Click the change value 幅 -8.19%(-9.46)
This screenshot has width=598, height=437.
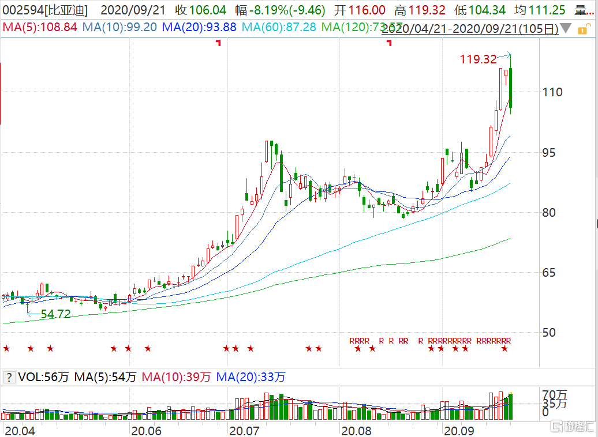[x=281, y=10]
